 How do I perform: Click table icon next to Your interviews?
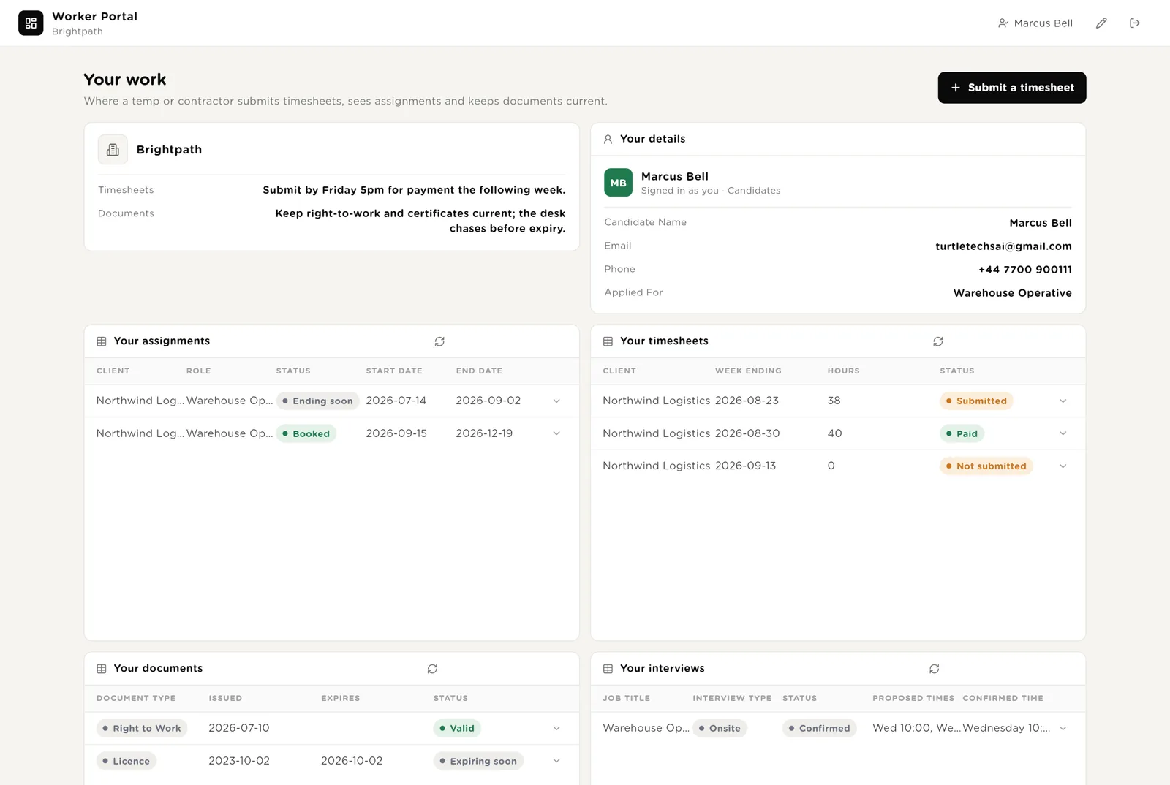(x=608, y=669)
